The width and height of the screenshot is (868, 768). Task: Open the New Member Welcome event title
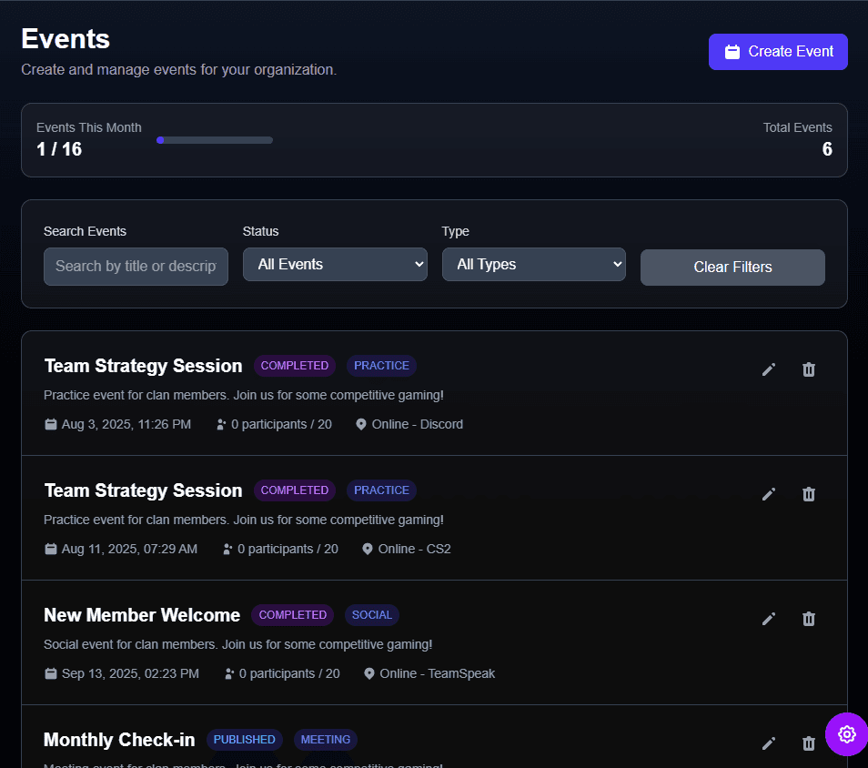point(142,615)
